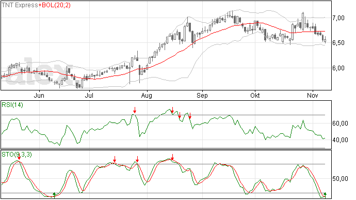Click the last red RSI sell arrow before September
Screen dimensions: 356x200
coord(190,116)
